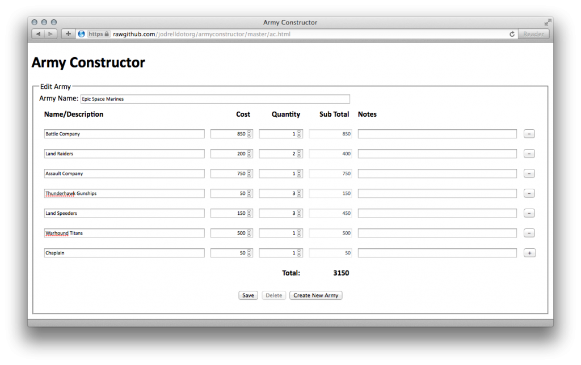The image size is (581, 365).
Task: Click the Army Constructor page heading
Action: point(88,62)
